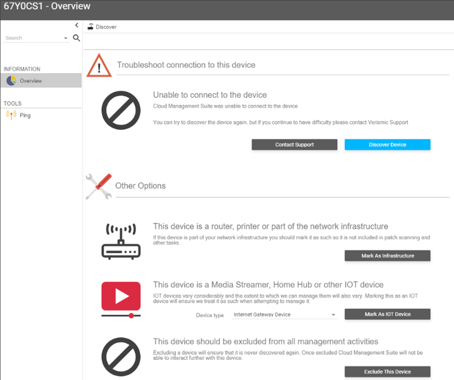Screen dimensions: 454x380
Task: Click the router infrastructure icon
Action: click(121, 241)
